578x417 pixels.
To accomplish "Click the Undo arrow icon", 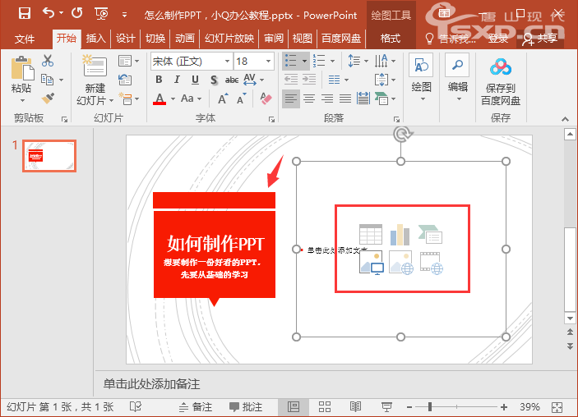I will tap(49, 13).
